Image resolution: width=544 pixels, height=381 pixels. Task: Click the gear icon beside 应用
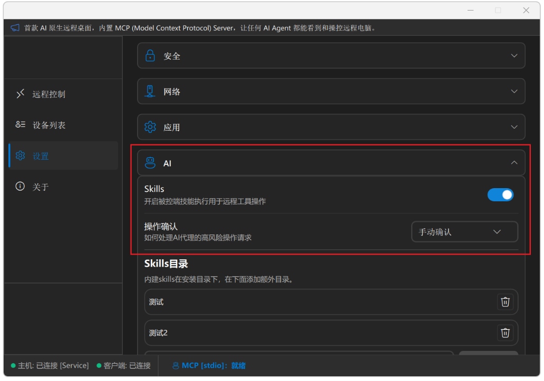(150, 127)
